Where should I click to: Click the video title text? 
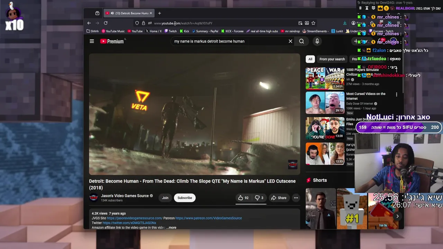point(192,184)
